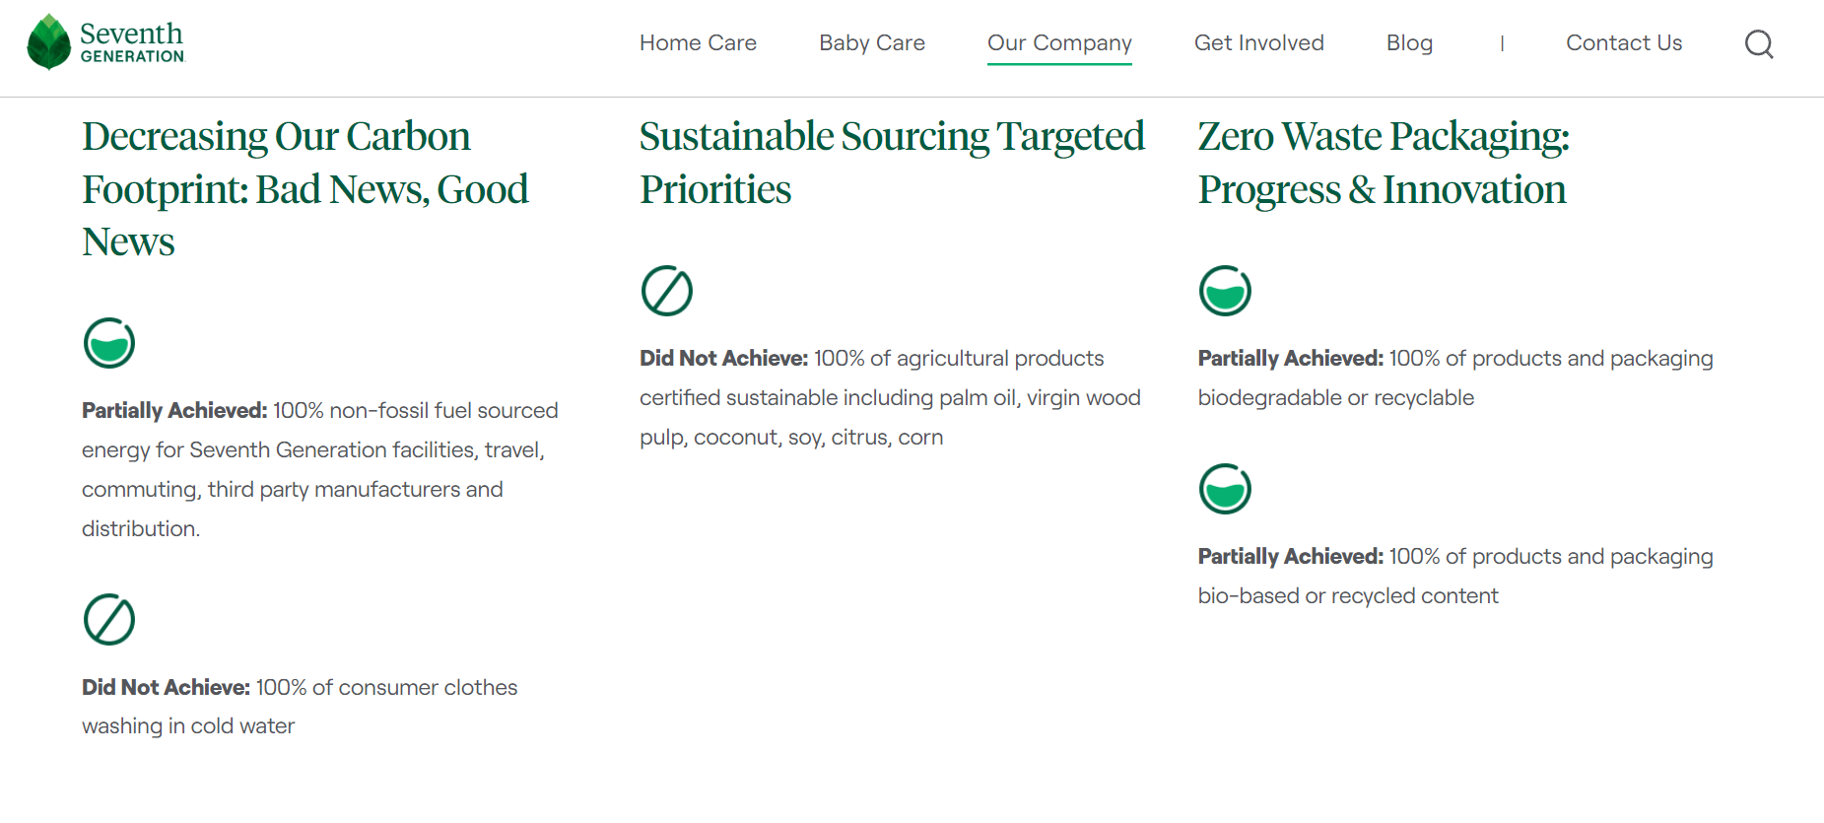Click the non-fossil fuel energy goal text
1824x823 pixels.
320,469
